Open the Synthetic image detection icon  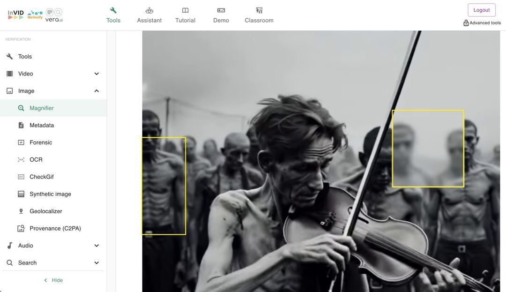(21, 194)
